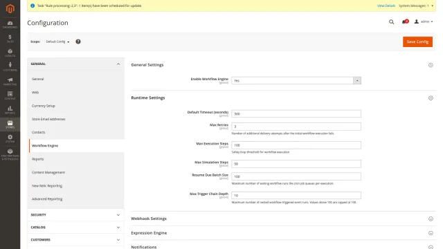
Task: Expand the CATALOG sidebar section
Action: pos(75,228)
